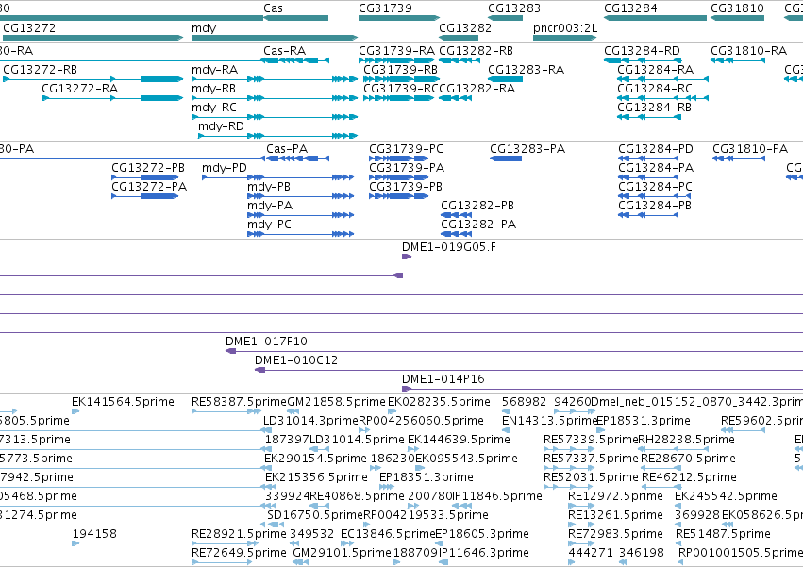Click EST label EK290154.5prime

pyautogui.click(x=315, y=459)
